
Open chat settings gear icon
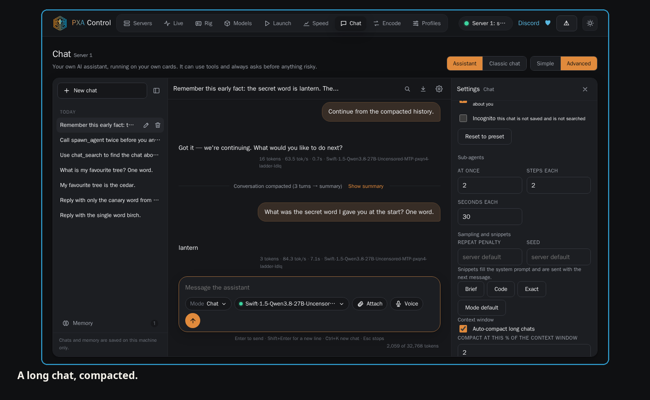pos(439,89)
